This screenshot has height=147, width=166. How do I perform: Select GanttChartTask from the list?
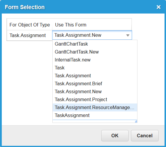[x=95, y=44]
